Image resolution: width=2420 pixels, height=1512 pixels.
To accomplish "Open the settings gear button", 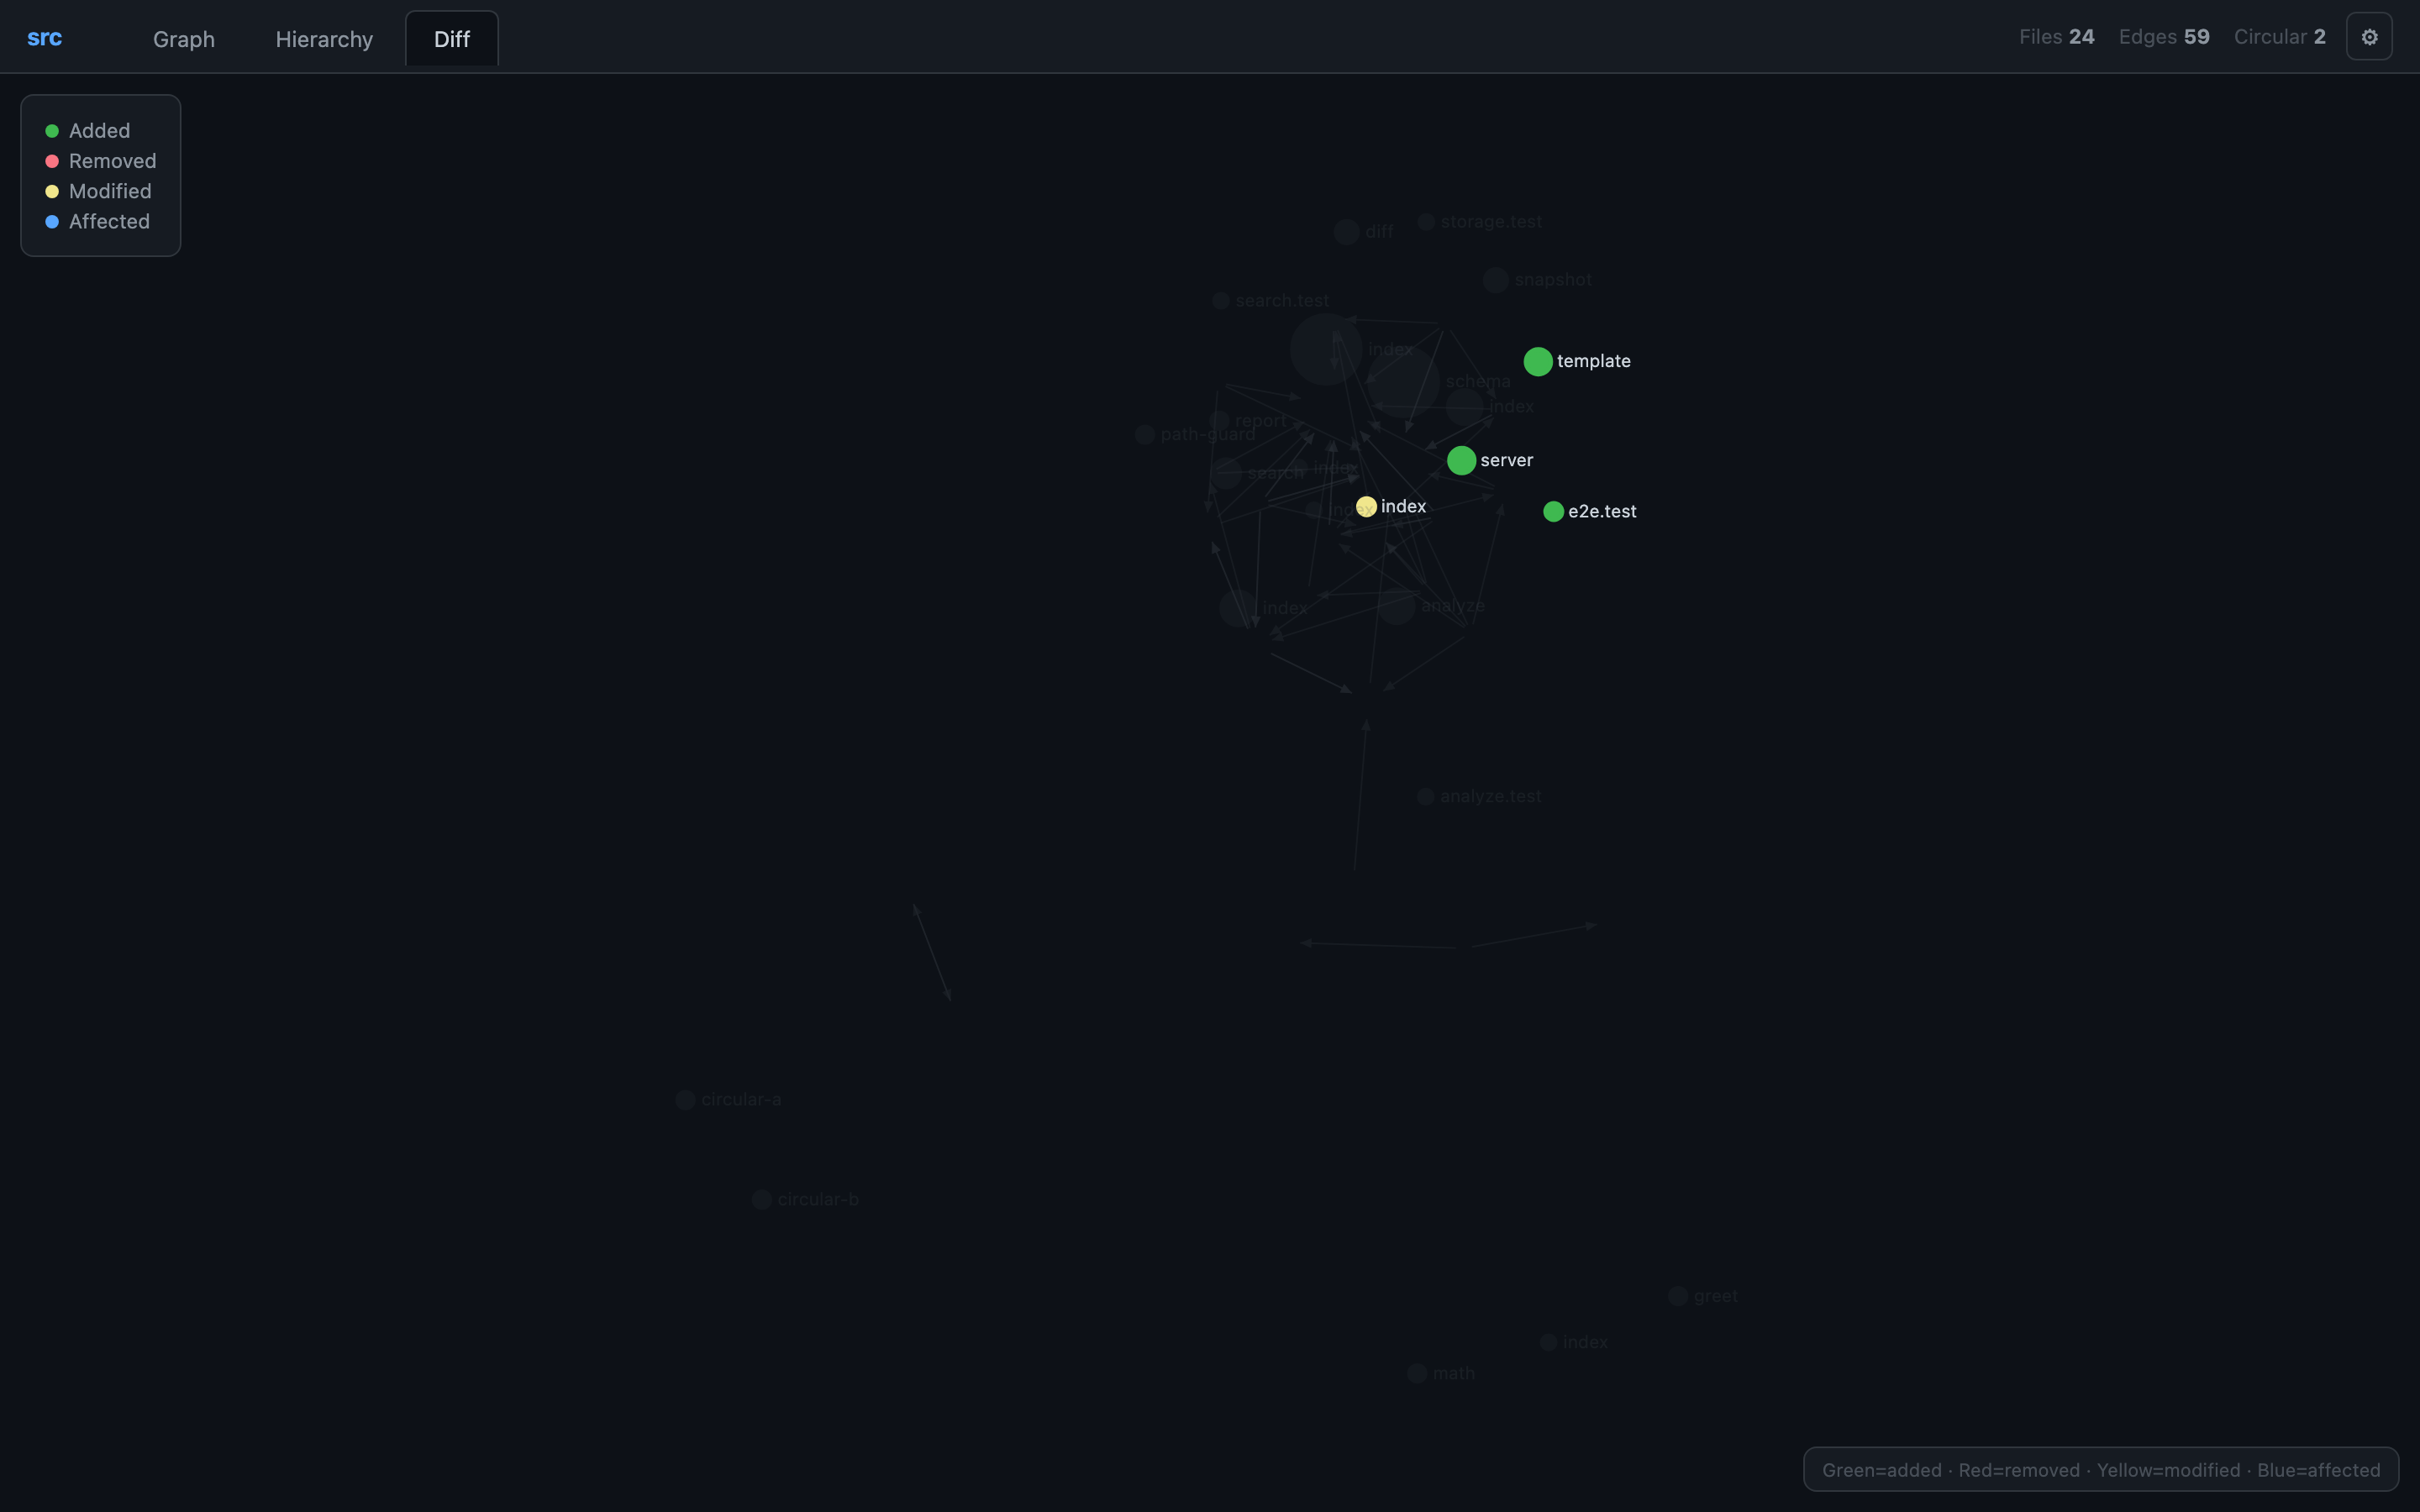I will coord(2368,37).
